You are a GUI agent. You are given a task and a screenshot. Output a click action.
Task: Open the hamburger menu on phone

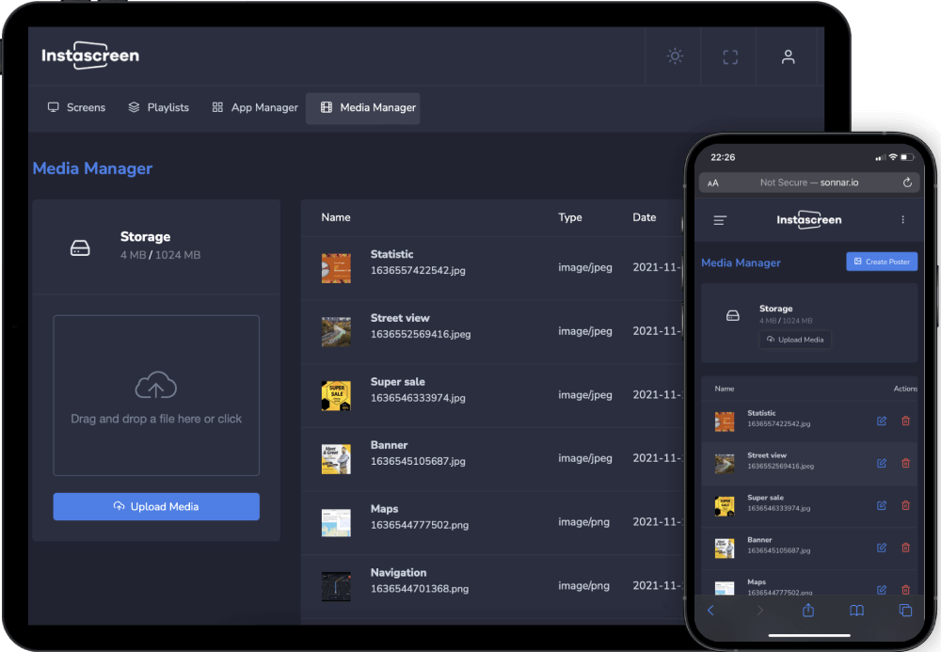click(x=720, y=220)
